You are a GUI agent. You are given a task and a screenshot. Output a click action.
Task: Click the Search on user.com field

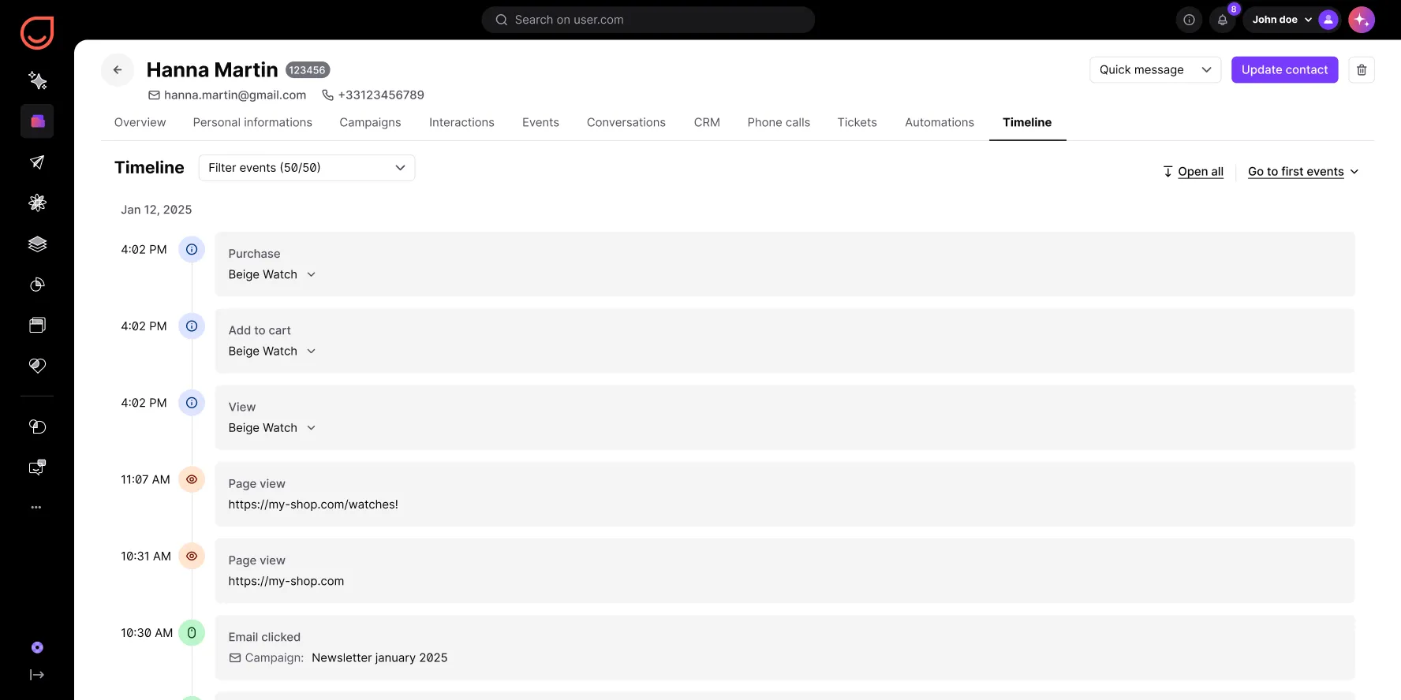648,20
